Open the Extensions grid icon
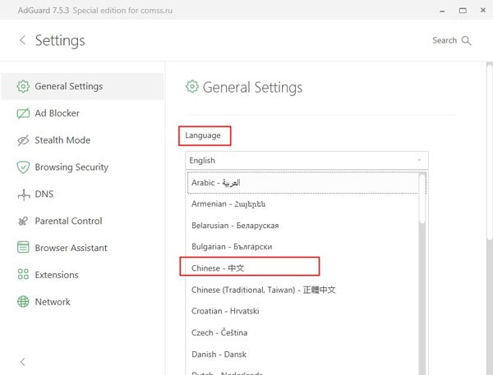493x375 pixels. pyautogui.click(x=23, y=275)
